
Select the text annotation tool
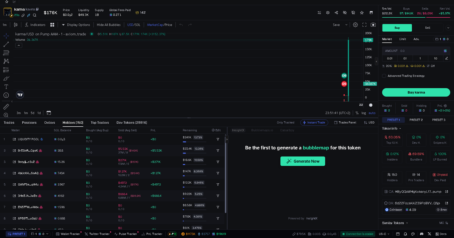coord(6,87)
